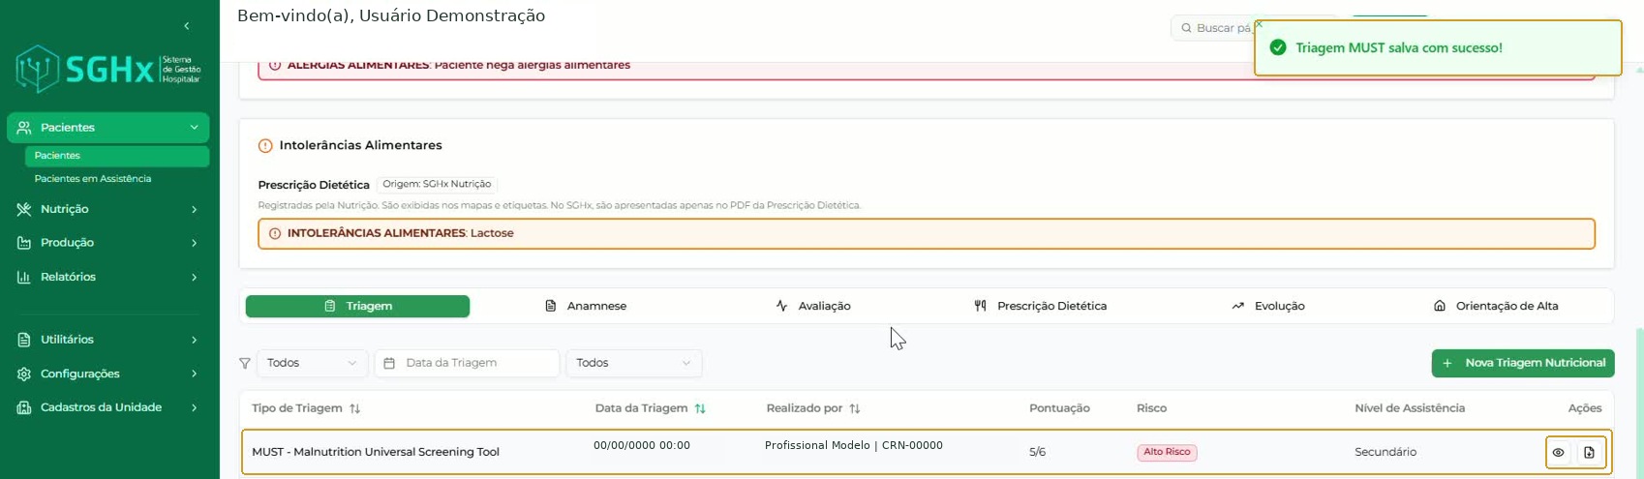This screenshot has height=479, width=1644.
Task: Click the Utilitários document icon
Action: [24, 340]
